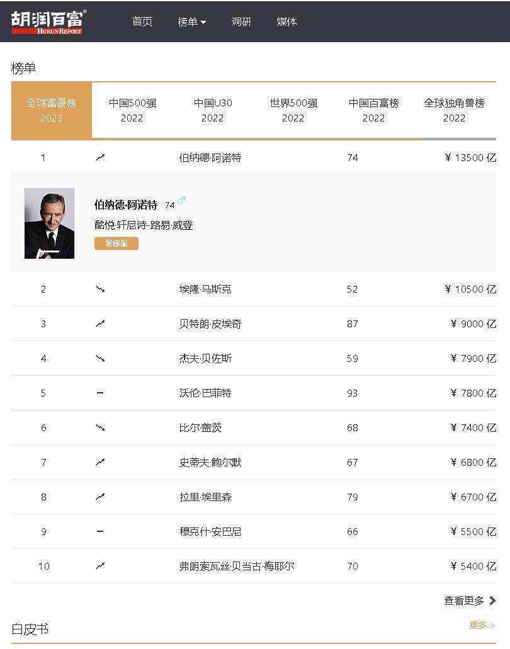Click the 更多 link beside 白皮书
Image resolution: width=510 pixels, height=649 pixels.
(482, 625)
